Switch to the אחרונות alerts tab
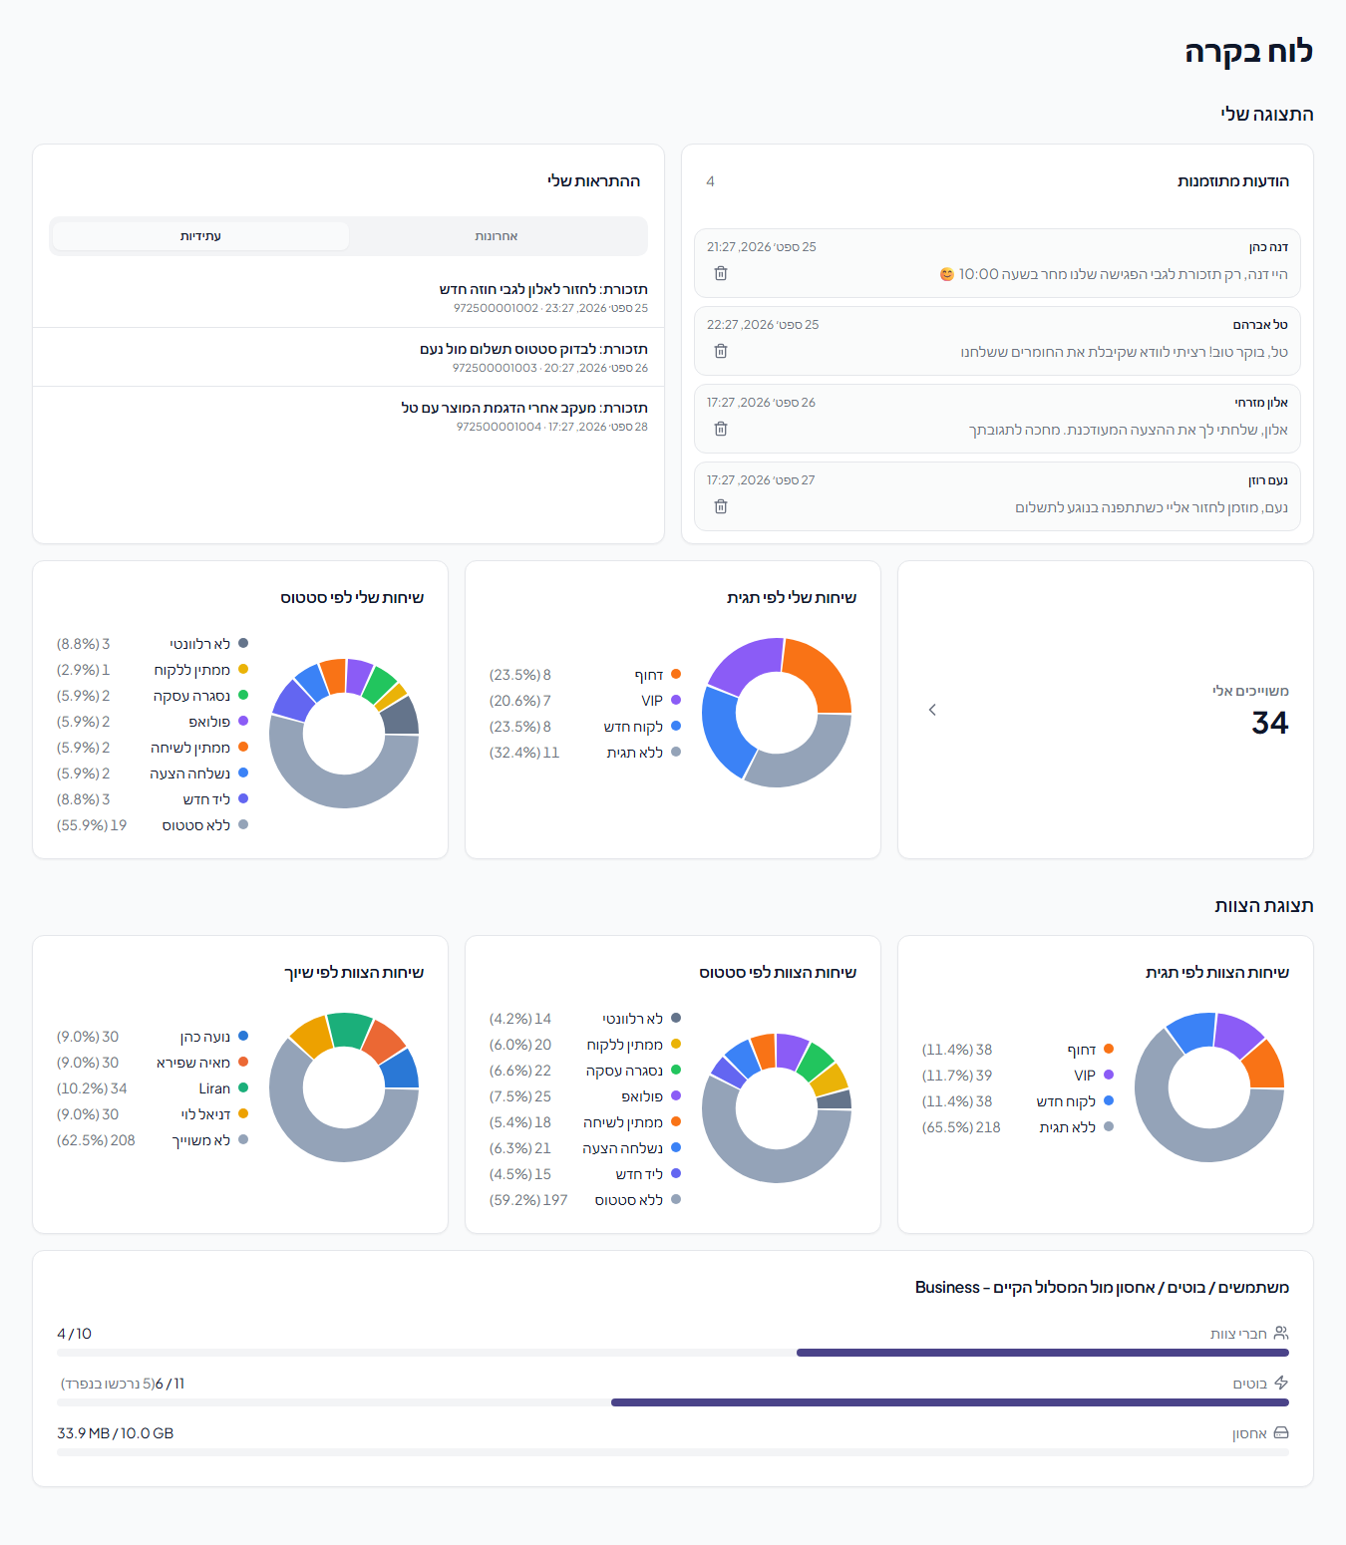1346x1545 pixels. [497, 236]
